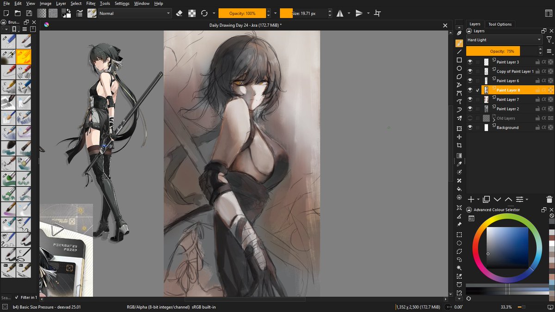Viewport: 555px width, 312px height.
Task: Click the brush preset chooser thumbnail
Action: (x=92, y=13)
